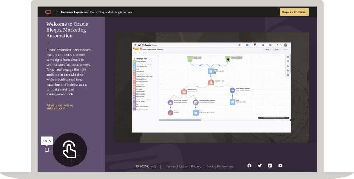Click the Oracle logo icon
Screen dimensions: 354x179
pyautogui.click(x=48, y=12)
